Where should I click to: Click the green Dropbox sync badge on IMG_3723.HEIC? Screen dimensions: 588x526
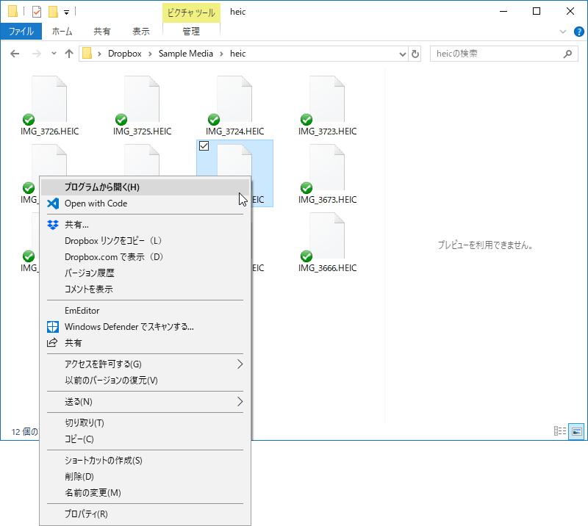click(x=305, y=120)
